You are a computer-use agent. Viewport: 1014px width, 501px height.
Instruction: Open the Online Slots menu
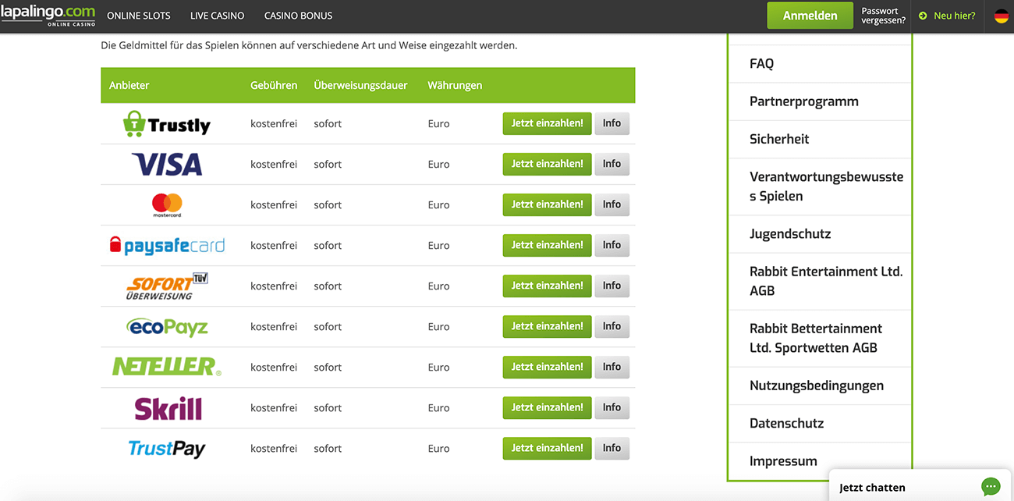point(139,16)
